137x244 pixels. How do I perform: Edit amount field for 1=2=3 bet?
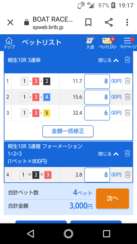(x=97, y=175)
